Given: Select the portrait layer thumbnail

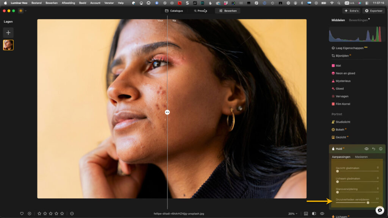Looking at the screenshot, I should coord(8,45).
